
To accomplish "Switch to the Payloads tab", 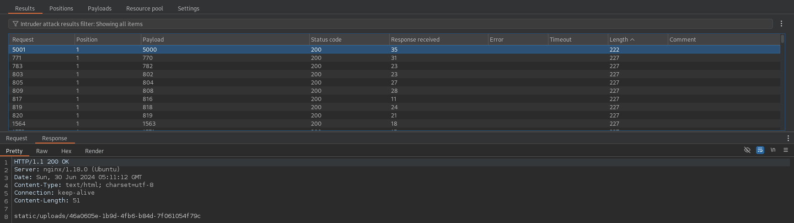I will click(99, 8).
